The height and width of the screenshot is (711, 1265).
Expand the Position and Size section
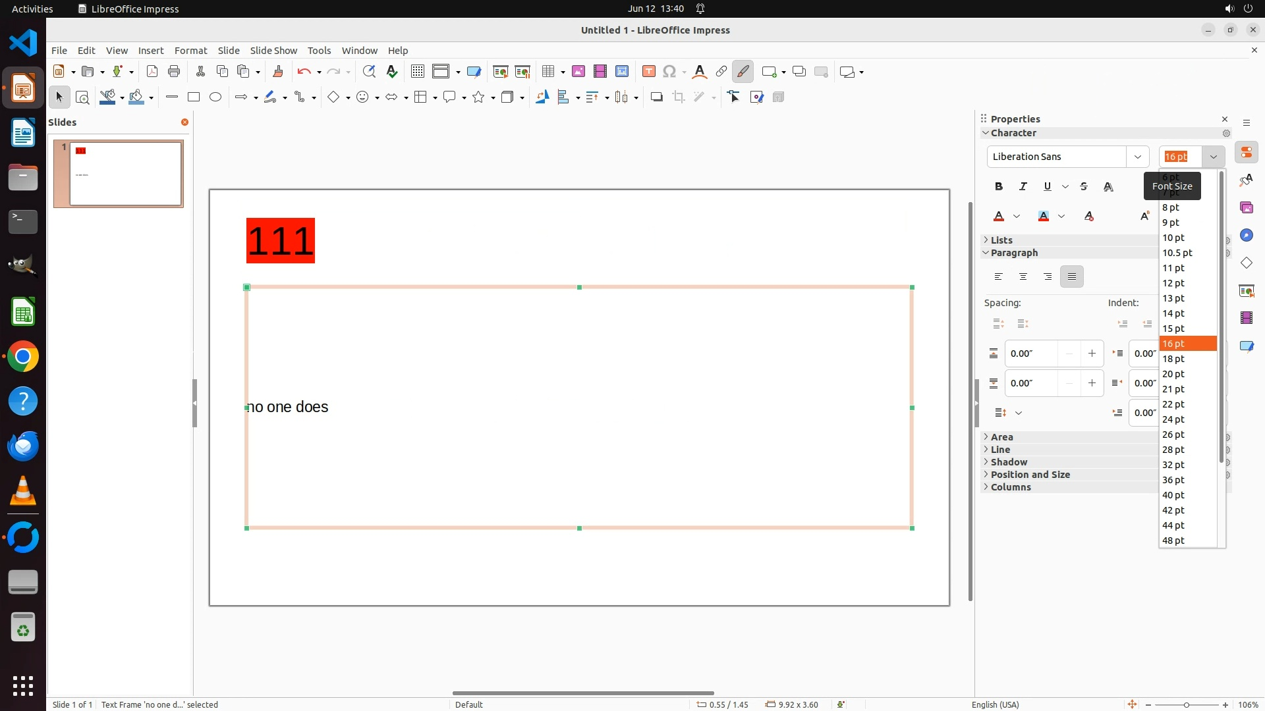[1030, 475]
